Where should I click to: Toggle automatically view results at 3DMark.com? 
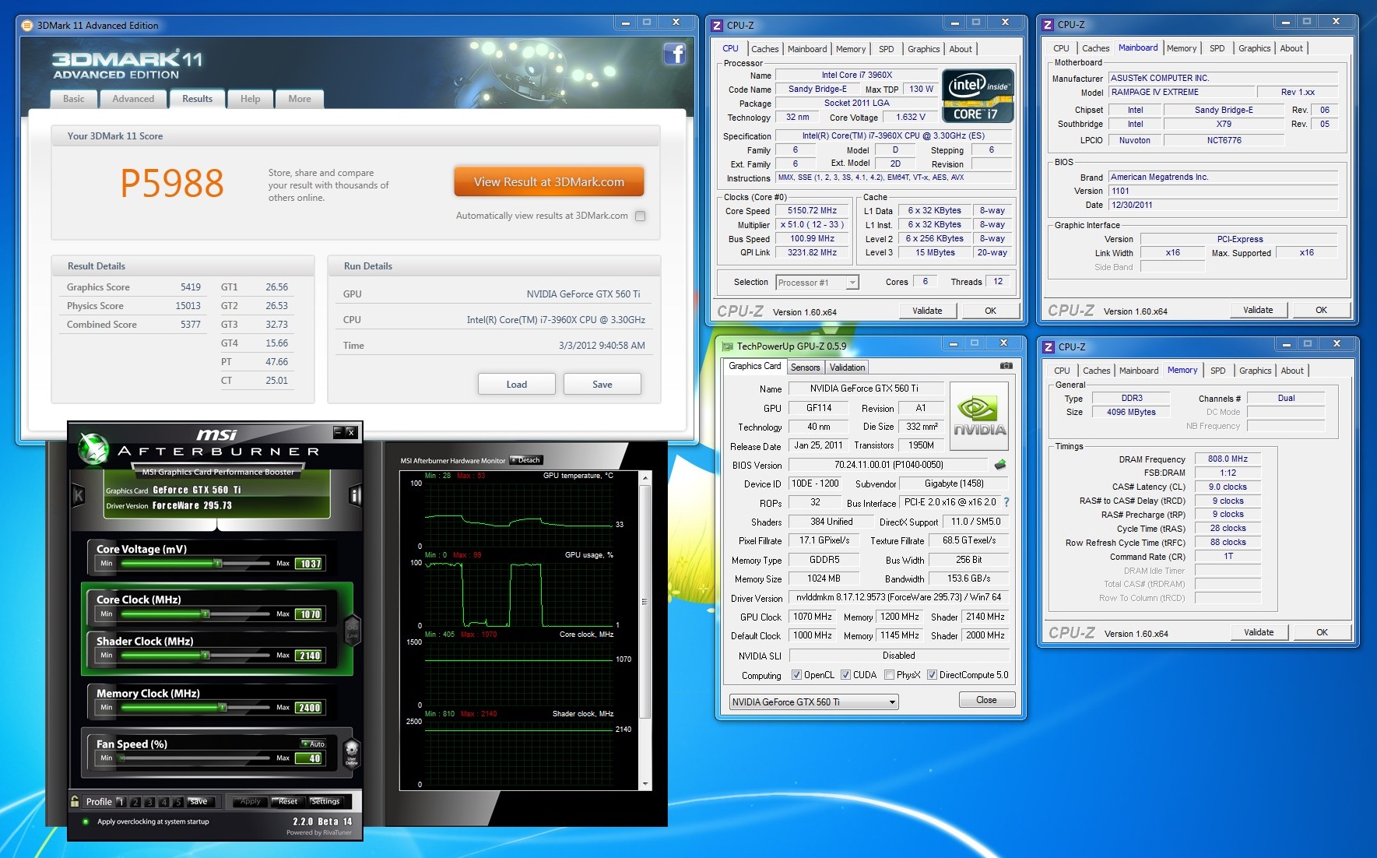[640, 216]
